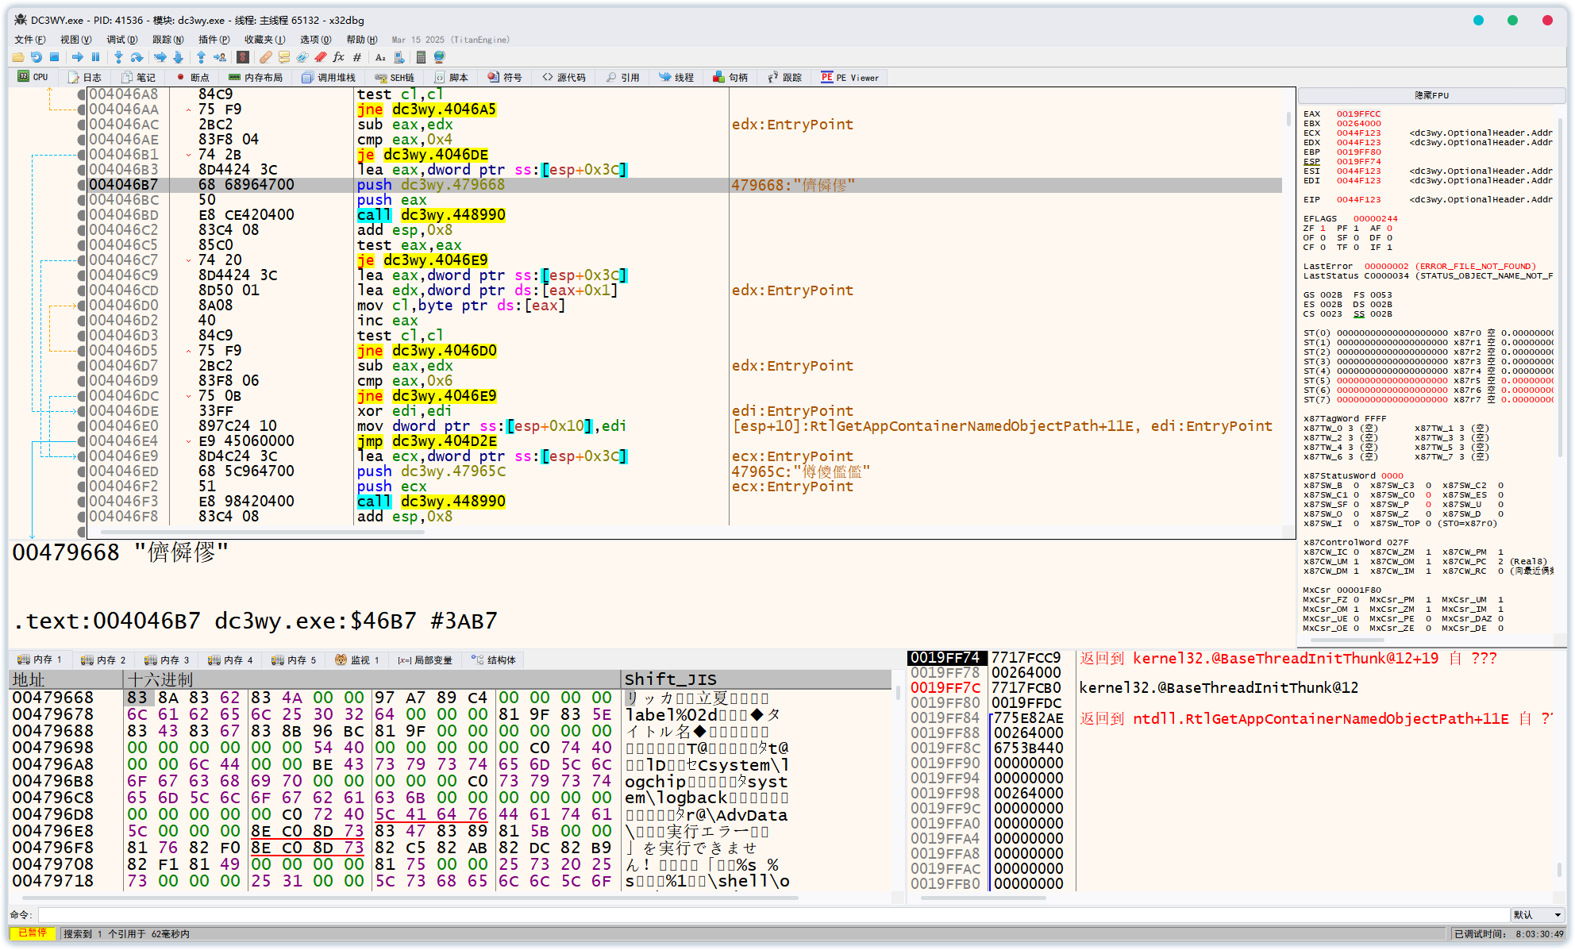Click the Restart debugging toolbar icon

pyautogui.click(x=36, y=57)
